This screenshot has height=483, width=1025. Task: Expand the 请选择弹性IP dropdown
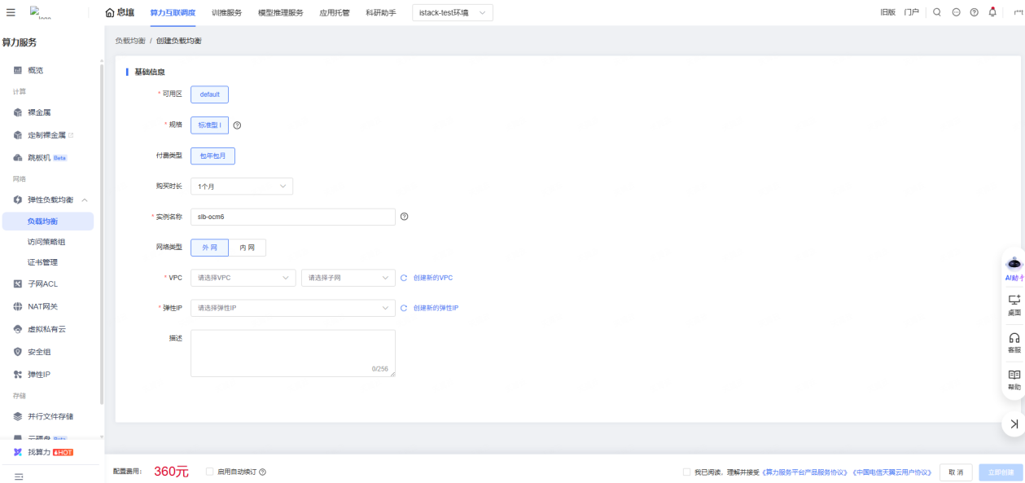(x=292, y=308)
